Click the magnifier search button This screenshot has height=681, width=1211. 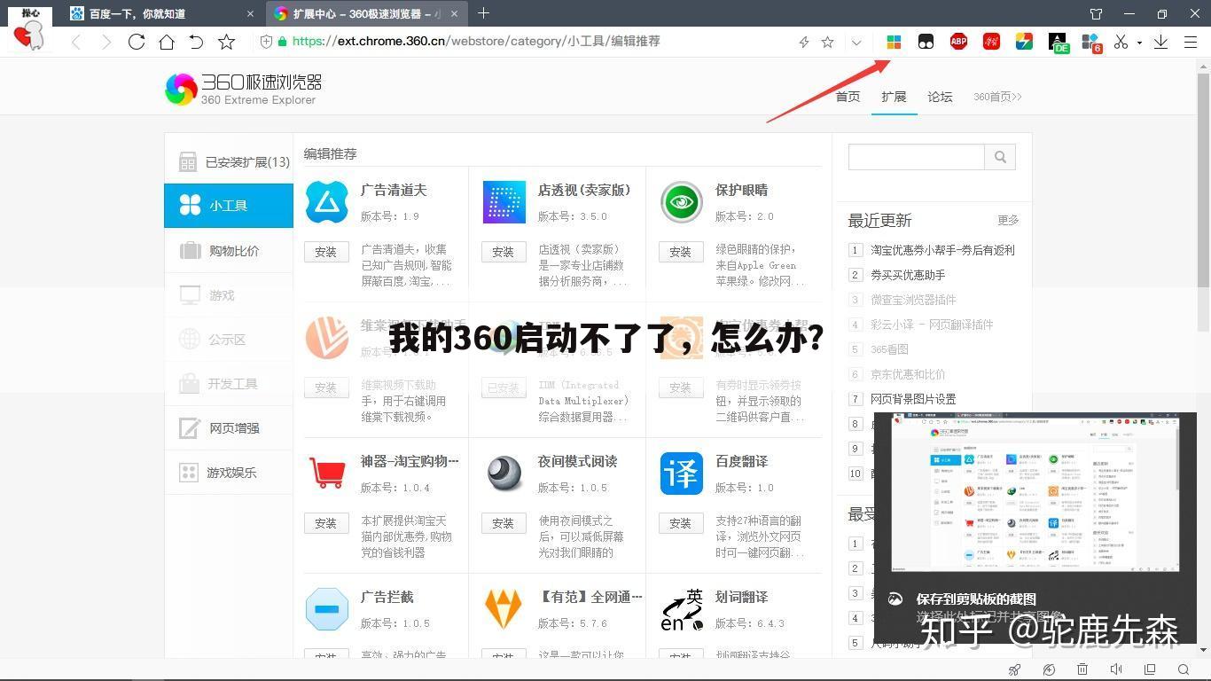tap(1000, 157)
